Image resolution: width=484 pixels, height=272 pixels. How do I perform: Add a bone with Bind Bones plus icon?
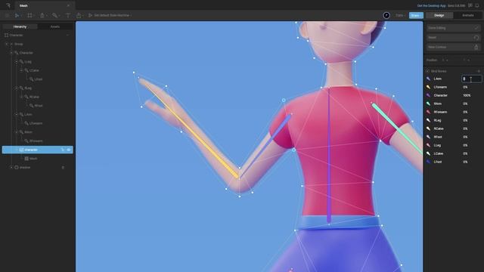pos(479,71)
